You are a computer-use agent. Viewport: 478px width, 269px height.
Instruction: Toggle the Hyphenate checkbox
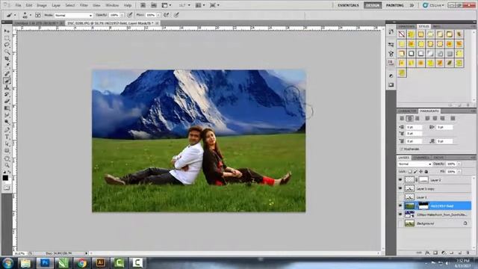pos(402,149)
